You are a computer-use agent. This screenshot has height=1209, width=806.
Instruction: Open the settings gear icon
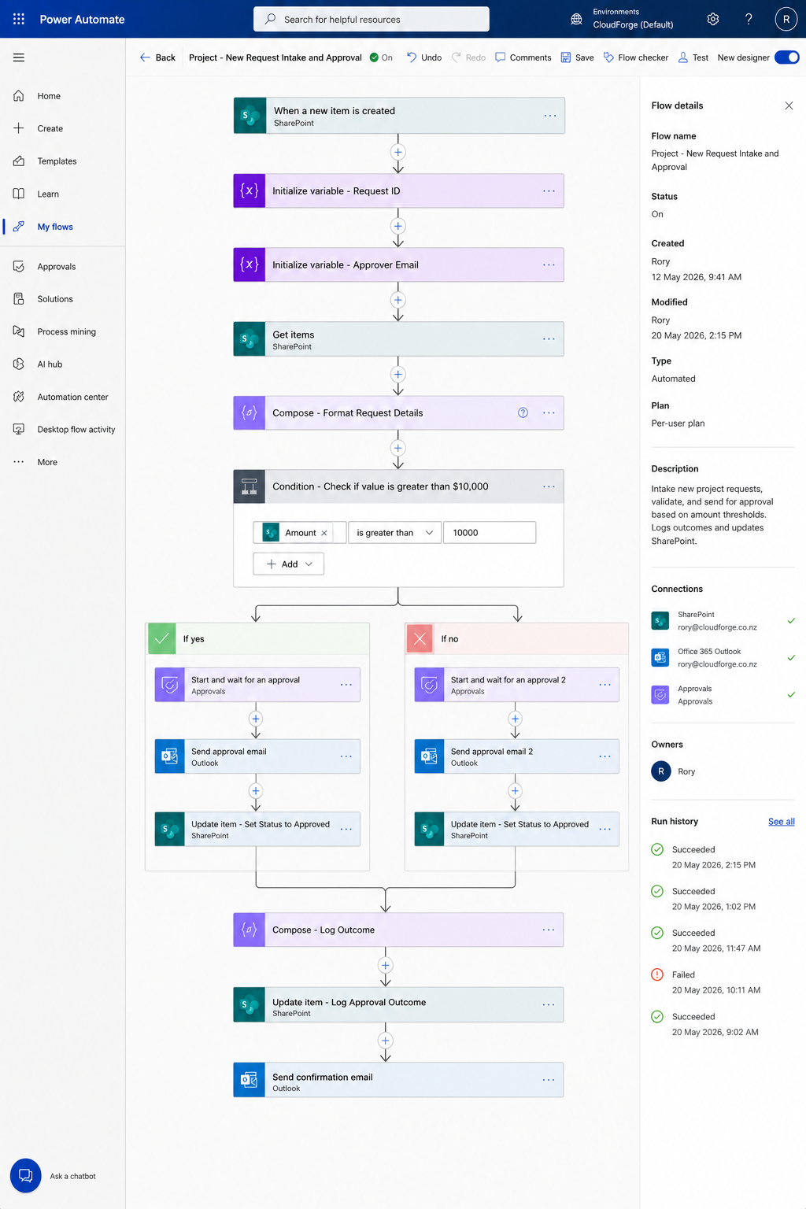[713, 19]
